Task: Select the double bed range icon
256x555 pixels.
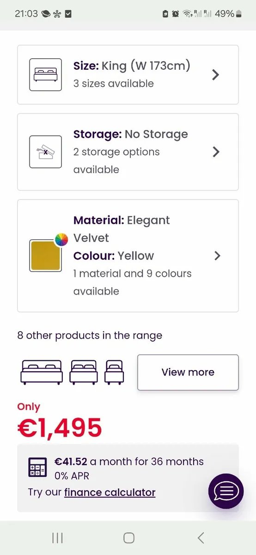Action: [41, 372]
